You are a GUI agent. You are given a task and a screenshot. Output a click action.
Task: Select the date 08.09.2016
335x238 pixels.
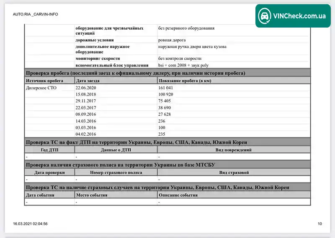86,114
